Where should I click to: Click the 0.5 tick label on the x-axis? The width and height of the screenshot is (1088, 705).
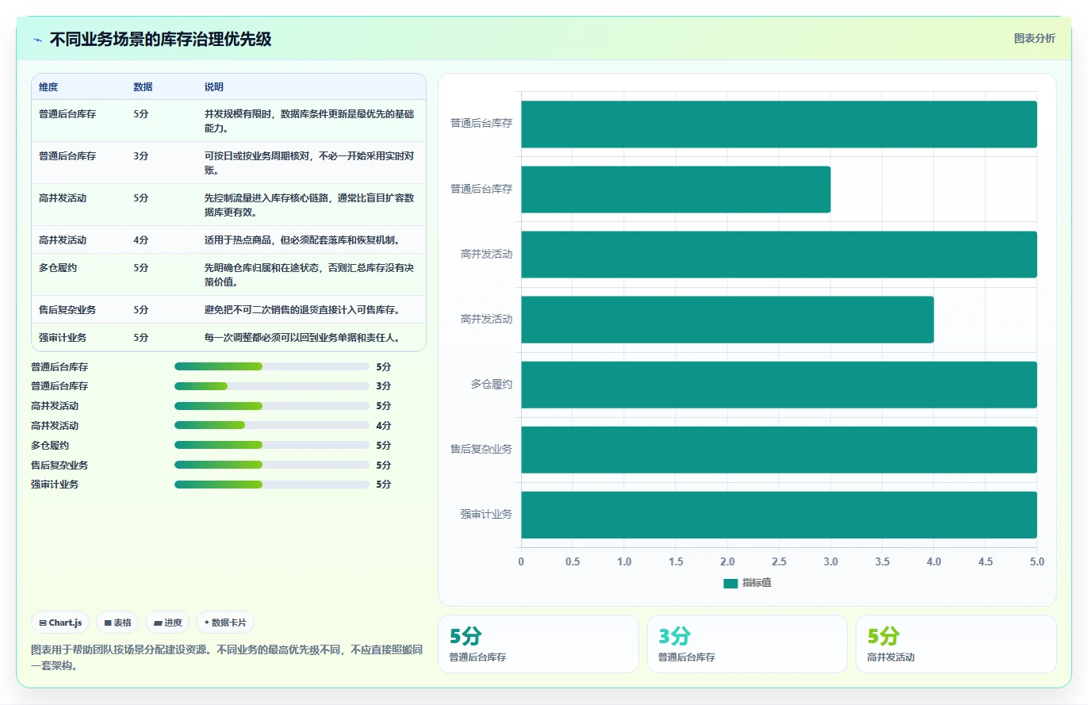tap(573, 561)
